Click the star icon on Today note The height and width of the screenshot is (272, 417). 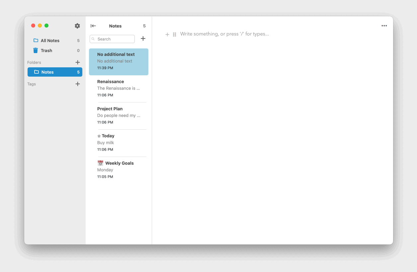click(99, 136)
